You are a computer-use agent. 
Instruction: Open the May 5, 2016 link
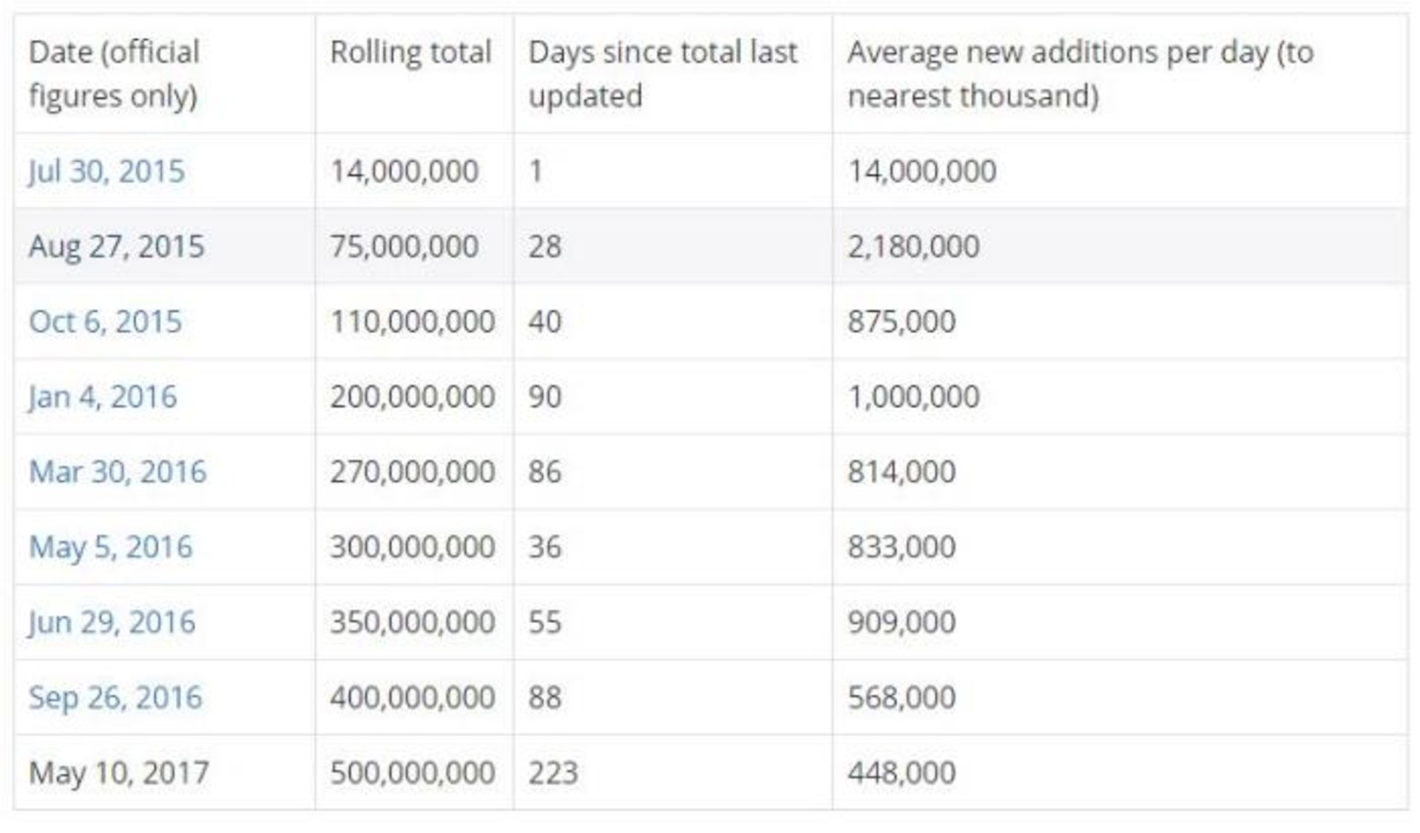click(x=110, y=547)
